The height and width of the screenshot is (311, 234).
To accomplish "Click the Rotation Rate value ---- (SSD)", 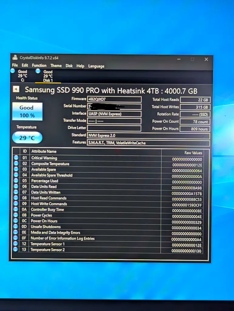I will (195, 114).
